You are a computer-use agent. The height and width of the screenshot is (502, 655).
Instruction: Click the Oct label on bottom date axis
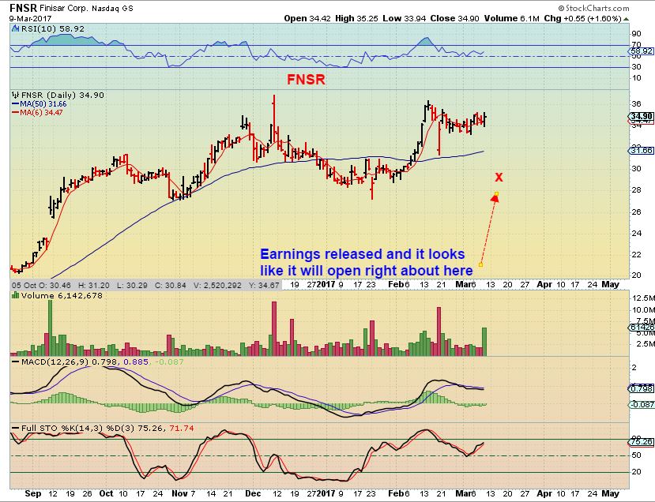tap(106, 493)
